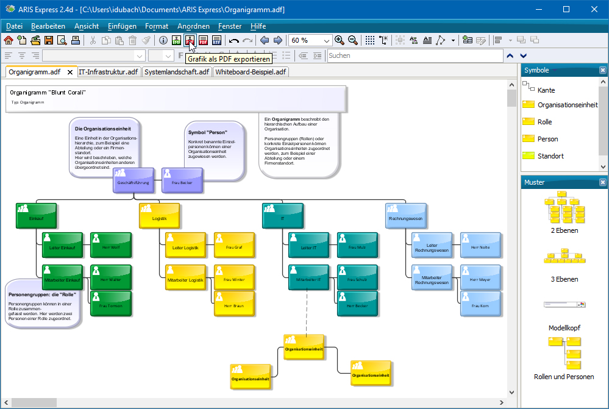The height and width of the screenshot is (409, 609).
Task: Click the text attribute formatting icon
Action: click(x=427, y=40)
